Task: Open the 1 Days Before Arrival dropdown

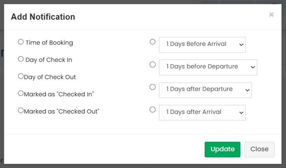Action: pos(202,45)
